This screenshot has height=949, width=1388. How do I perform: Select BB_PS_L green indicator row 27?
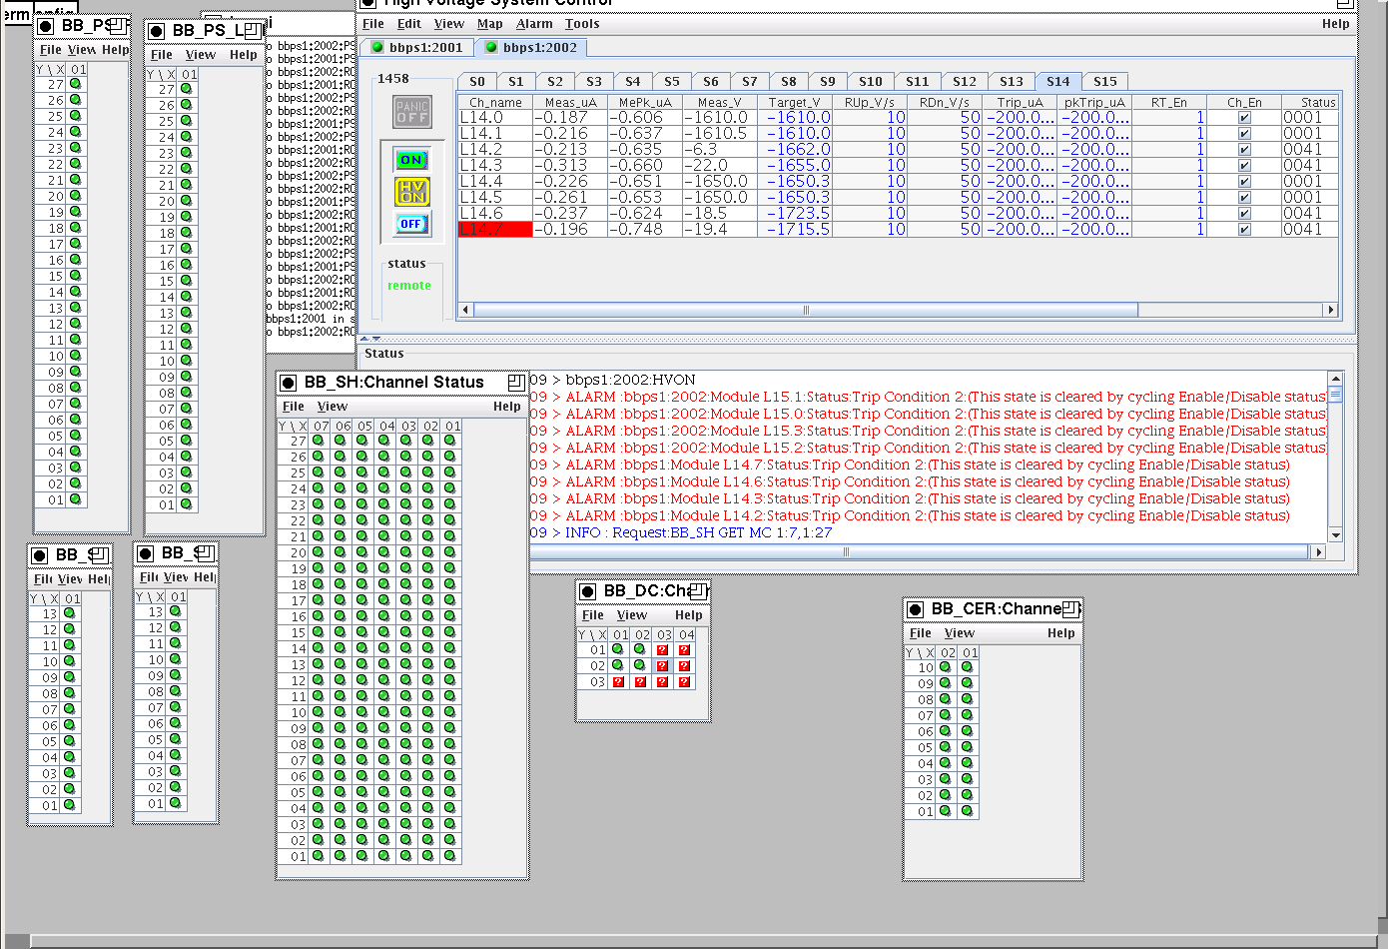pyautogui.click(x=186, y=89)
